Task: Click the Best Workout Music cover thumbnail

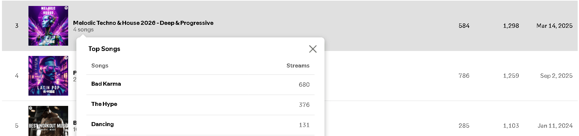Action: 48,121
